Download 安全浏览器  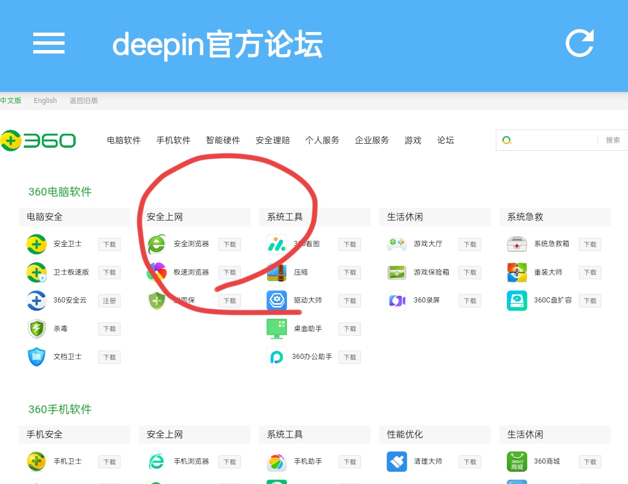(229, 244)
